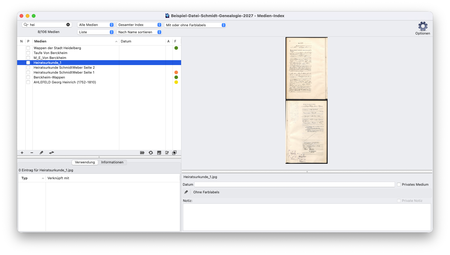This screenshot has height=255, width=450.
Task: Clear the search field with the x icon
Action: pos(68,25)
